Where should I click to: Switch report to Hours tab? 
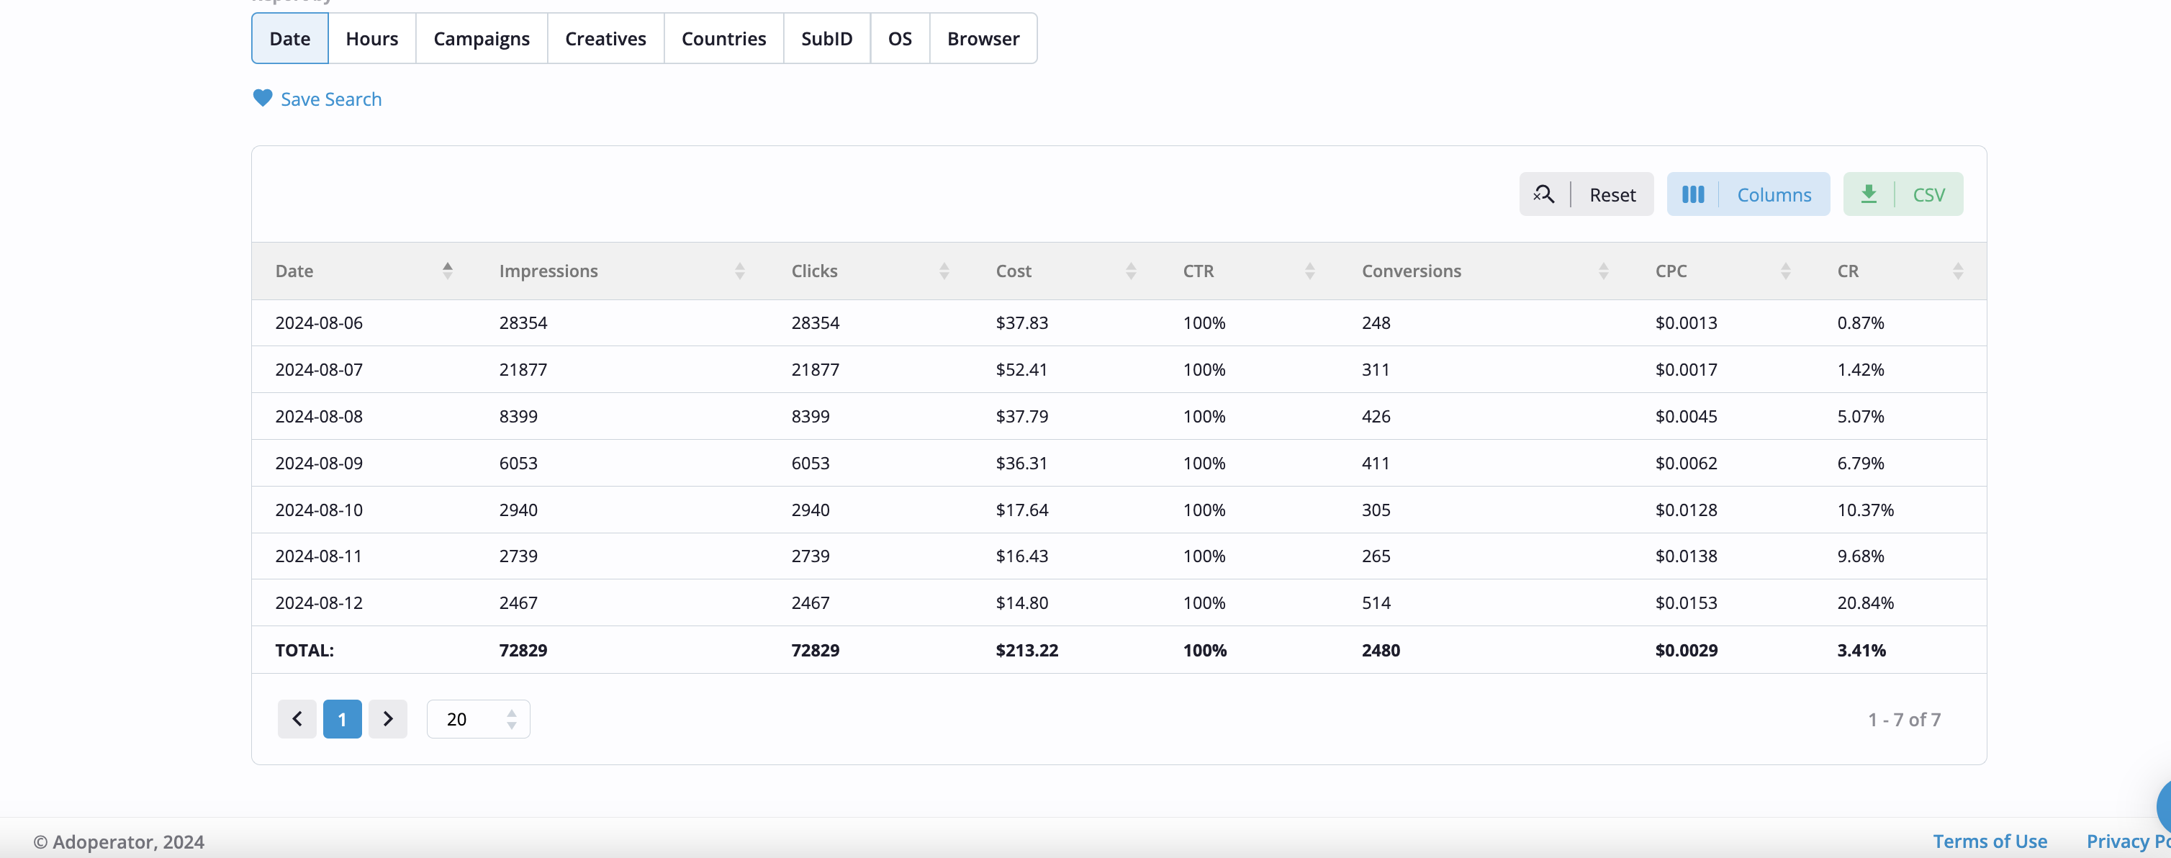coord(371,39)
